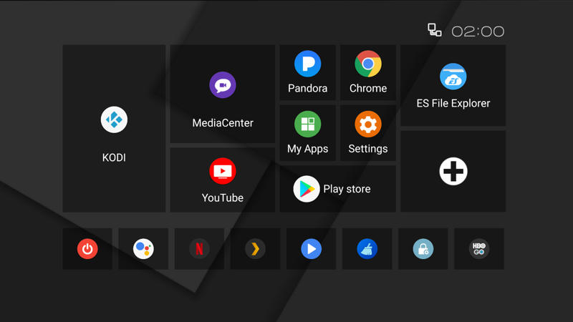
Task: Click the network status icon
Action: click(x=435, y=30)
